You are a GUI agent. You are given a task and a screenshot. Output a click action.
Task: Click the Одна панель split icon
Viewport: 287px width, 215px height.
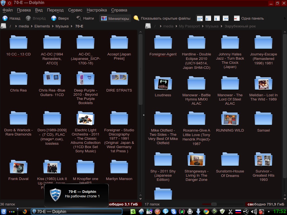click(x=237, y=18)
